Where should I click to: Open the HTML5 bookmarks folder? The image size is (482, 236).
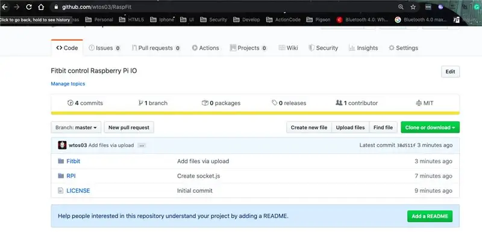[131, 20]
